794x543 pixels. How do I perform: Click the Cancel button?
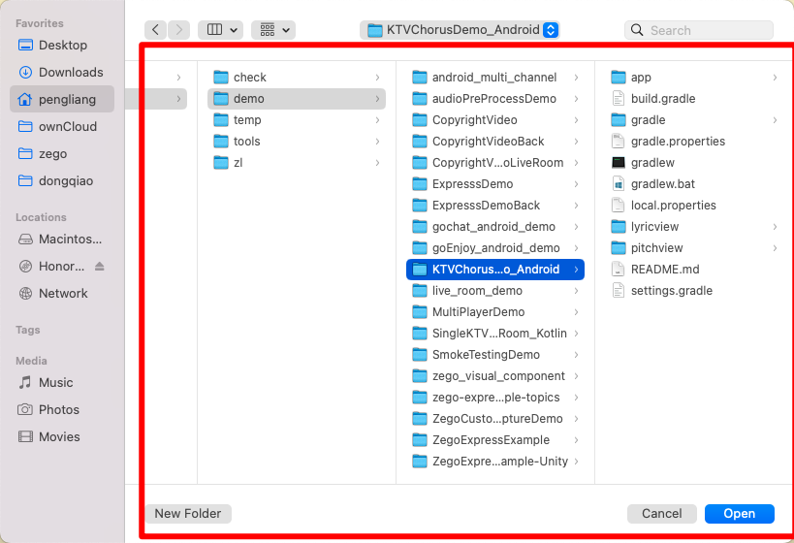[661, 514]
